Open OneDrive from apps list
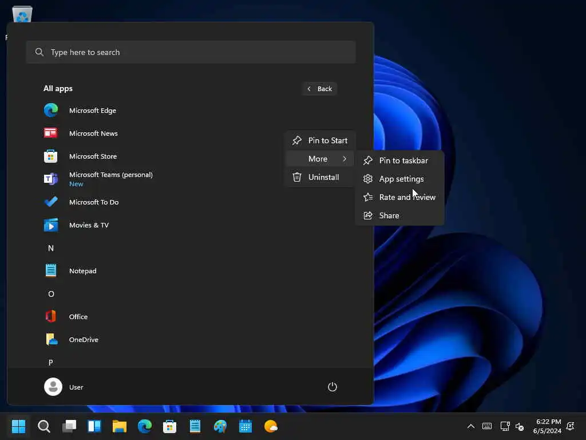Image resolution: width=586 pixels, height=440 pixels. [190, 339]
